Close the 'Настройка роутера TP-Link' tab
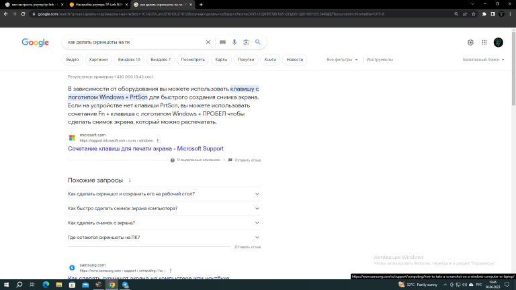 [x=126, y=5]
